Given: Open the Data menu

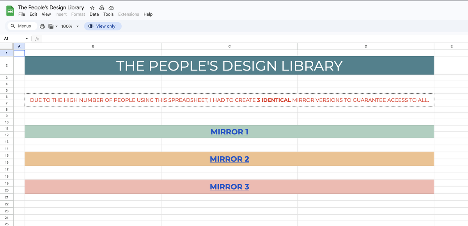Looking at the screenshot, I should (94, 14).
